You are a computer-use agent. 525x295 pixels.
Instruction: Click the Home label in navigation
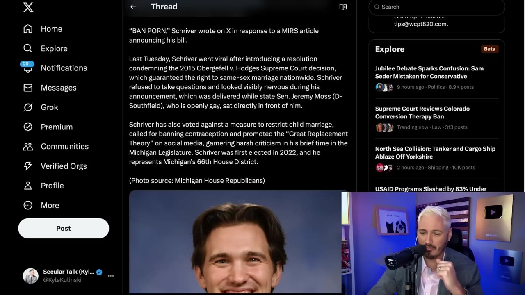pos(52,29)
